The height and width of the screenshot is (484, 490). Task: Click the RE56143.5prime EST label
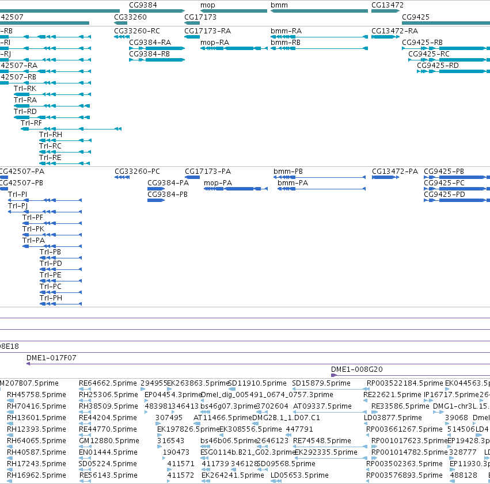tap(108, 475)
